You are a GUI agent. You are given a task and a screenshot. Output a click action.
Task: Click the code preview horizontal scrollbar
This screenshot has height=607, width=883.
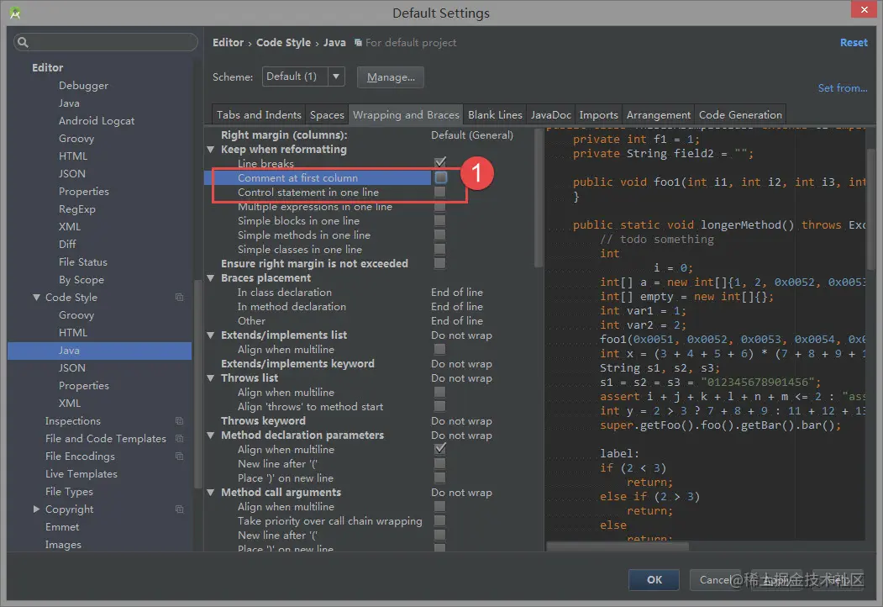[618, 546]
